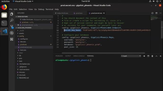Open Visual Studio Code app menu dropdown
The height and width of the screenshot is (91, 163).
pyautogui.click(x=23, y=1)
